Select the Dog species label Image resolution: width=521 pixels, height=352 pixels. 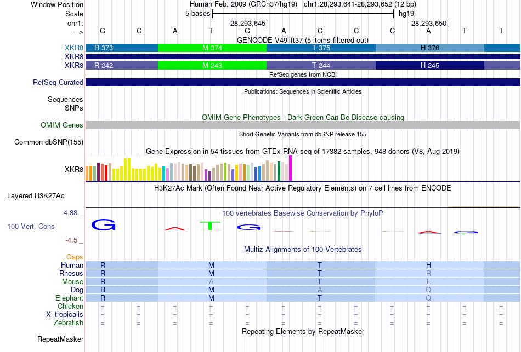[x=77, y=290]
